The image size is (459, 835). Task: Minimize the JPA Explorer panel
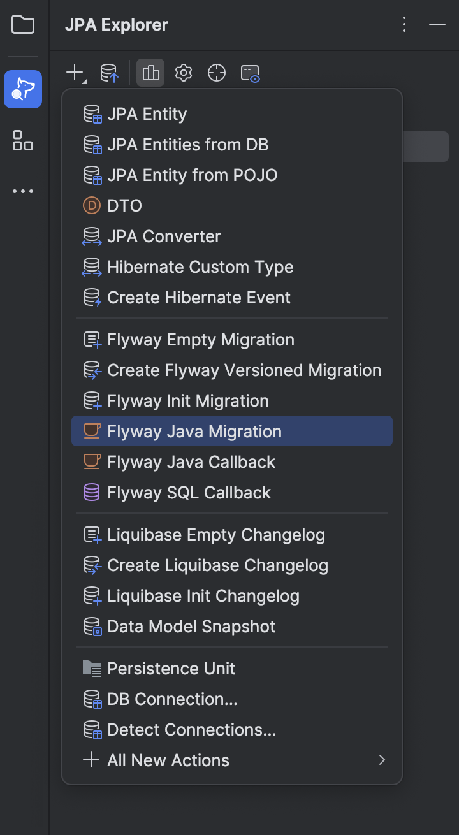(437, 25)
